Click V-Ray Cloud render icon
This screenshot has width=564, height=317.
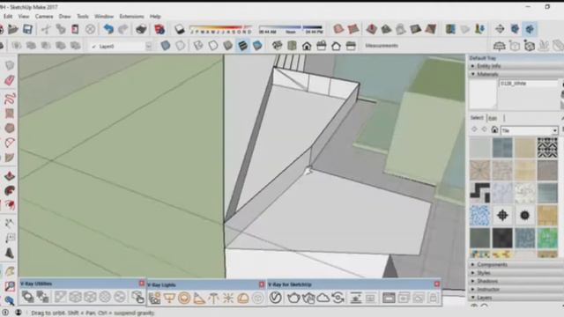pos(323,298)
